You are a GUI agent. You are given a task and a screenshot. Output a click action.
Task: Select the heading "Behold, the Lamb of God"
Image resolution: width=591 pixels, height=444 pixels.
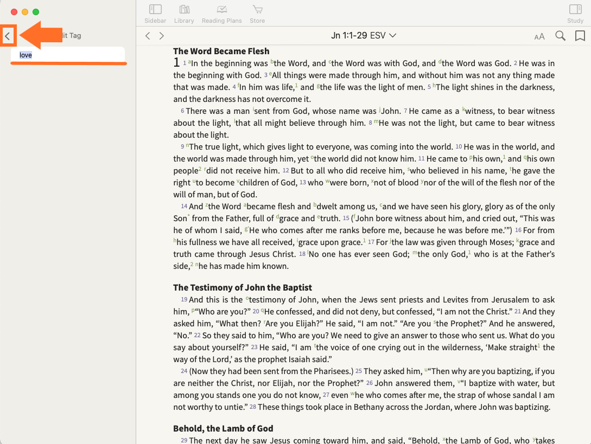pyautogui.click(x=223, y=429)
